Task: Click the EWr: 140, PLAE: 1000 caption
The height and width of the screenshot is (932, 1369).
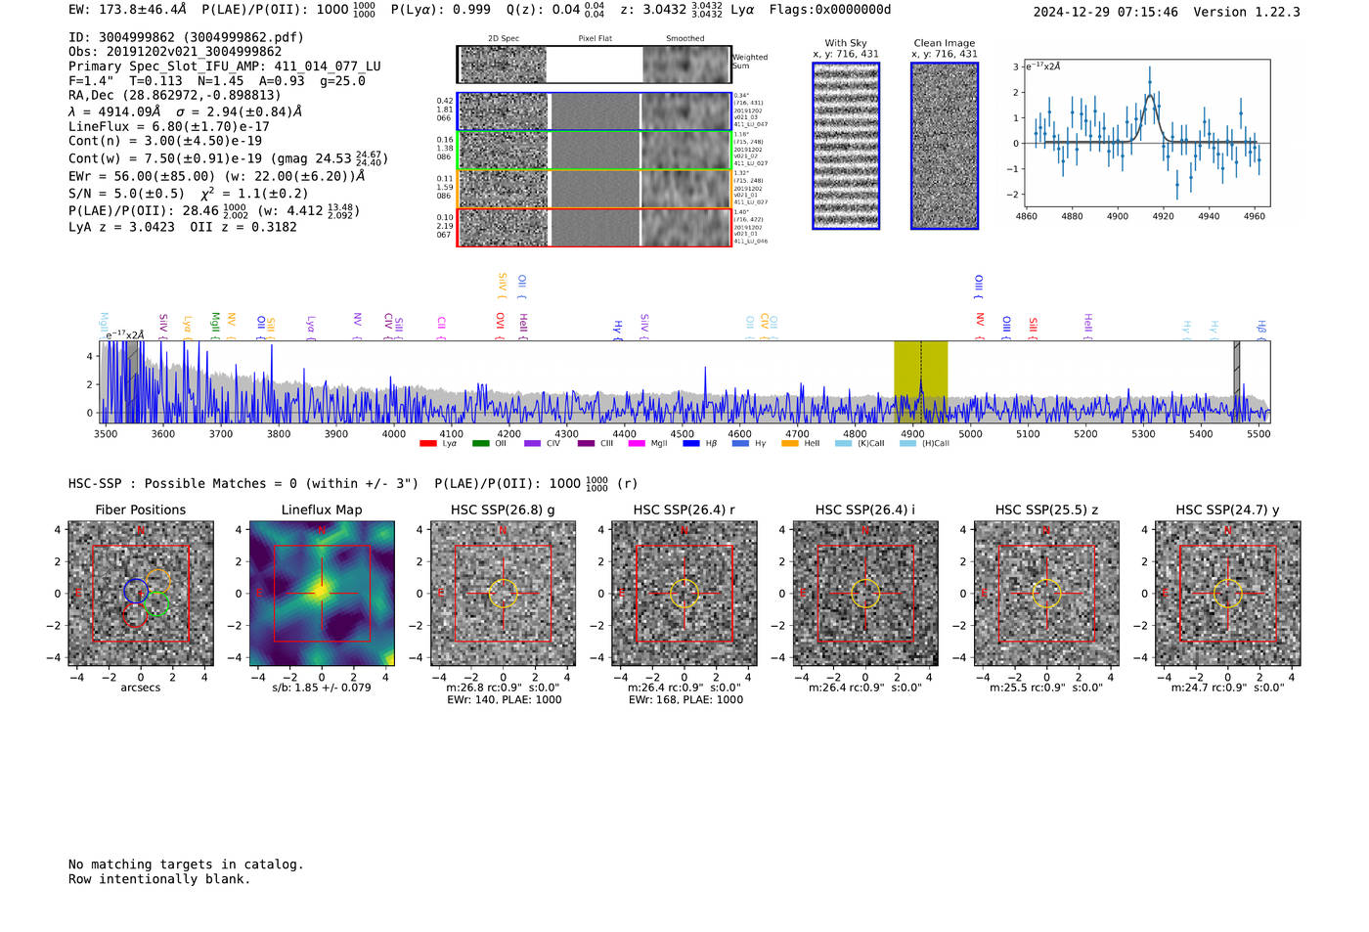Action: click(504, 699)
